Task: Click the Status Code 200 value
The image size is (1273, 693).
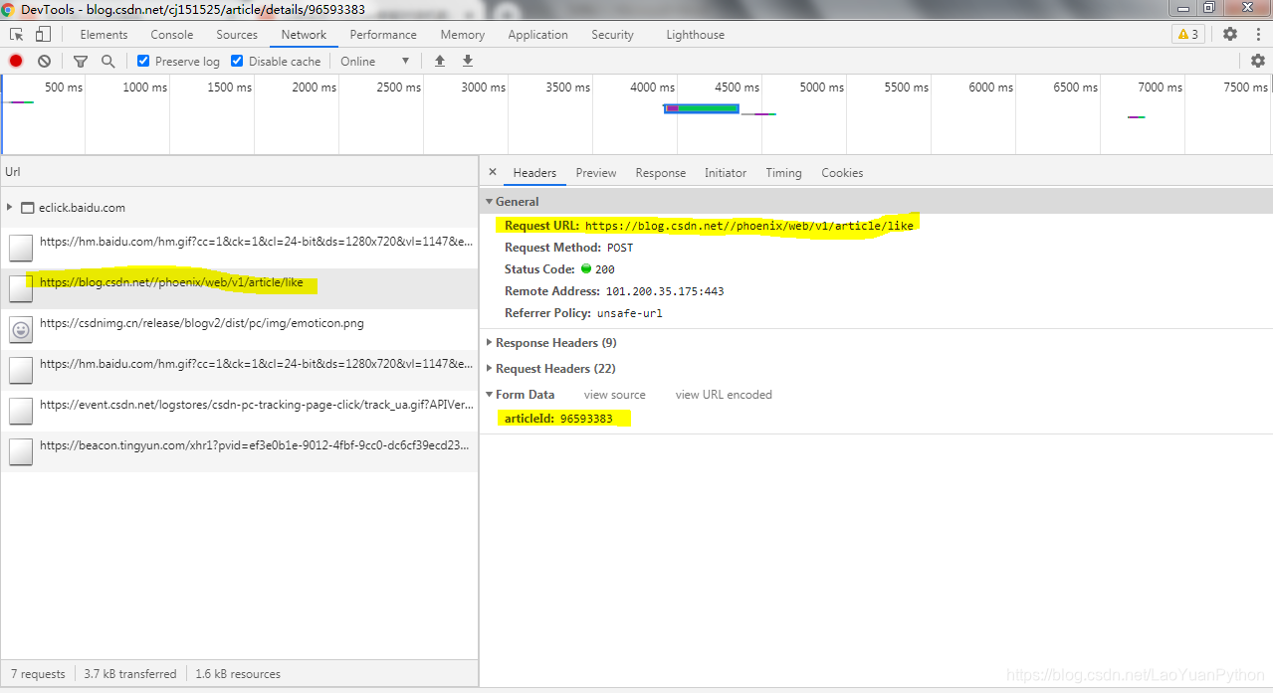Action: click(605, 268)
